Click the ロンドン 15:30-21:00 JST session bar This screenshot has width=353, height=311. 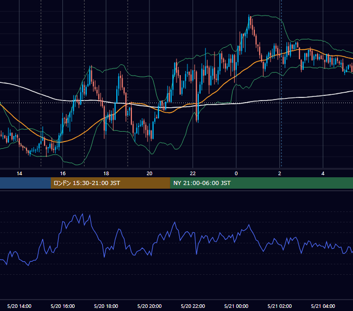[110, 183]
